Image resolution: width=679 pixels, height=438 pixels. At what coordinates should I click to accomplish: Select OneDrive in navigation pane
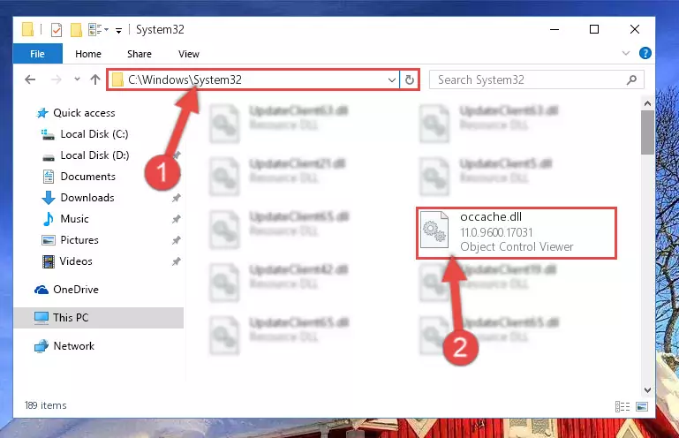pos(67,290)
